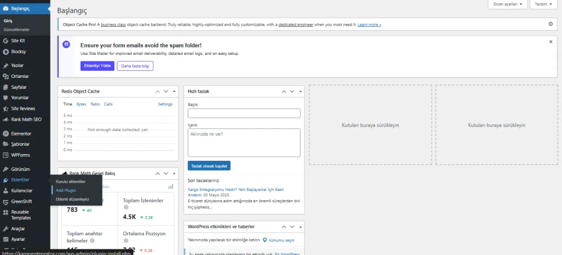Click the Başlangıç dashboard icon
Screen dimensions: 562x255
click(5, 8)
